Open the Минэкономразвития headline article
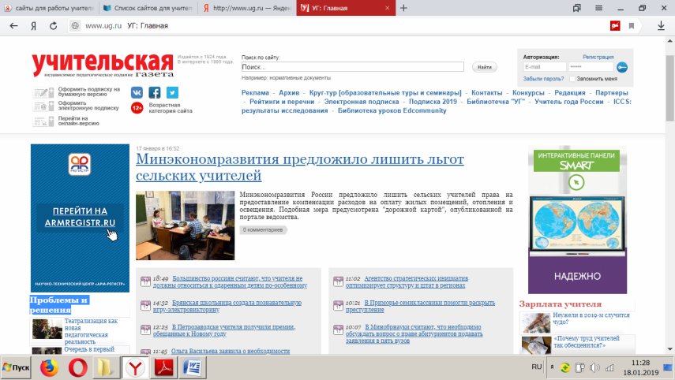The image size is (675, 380). coord(300,167)
